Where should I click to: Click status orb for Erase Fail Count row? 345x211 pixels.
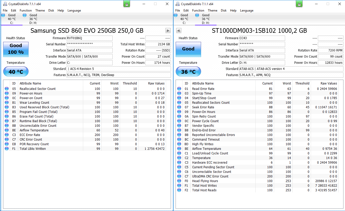7,117
